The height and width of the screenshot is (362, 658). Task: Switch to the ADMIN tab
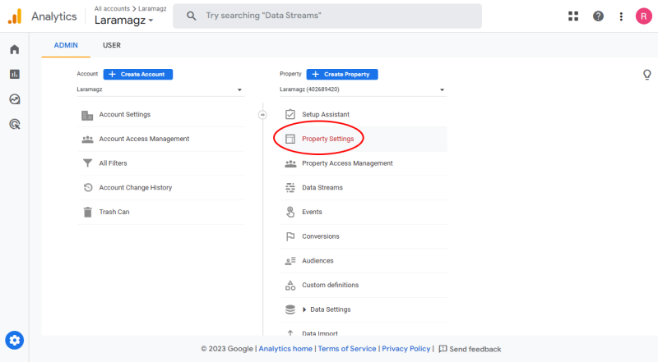pyautogui.click(x=66, y=45)
